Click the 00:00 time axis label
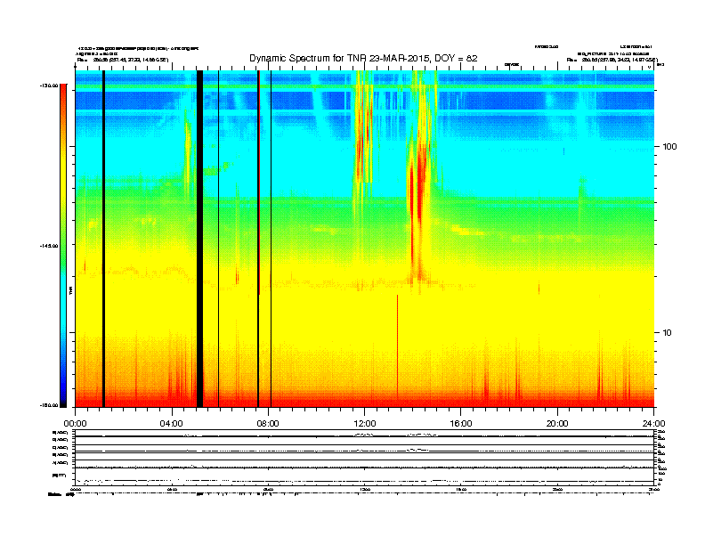This screenshot has height=545, width=705. pyautogui.click(x=75, y=424)
